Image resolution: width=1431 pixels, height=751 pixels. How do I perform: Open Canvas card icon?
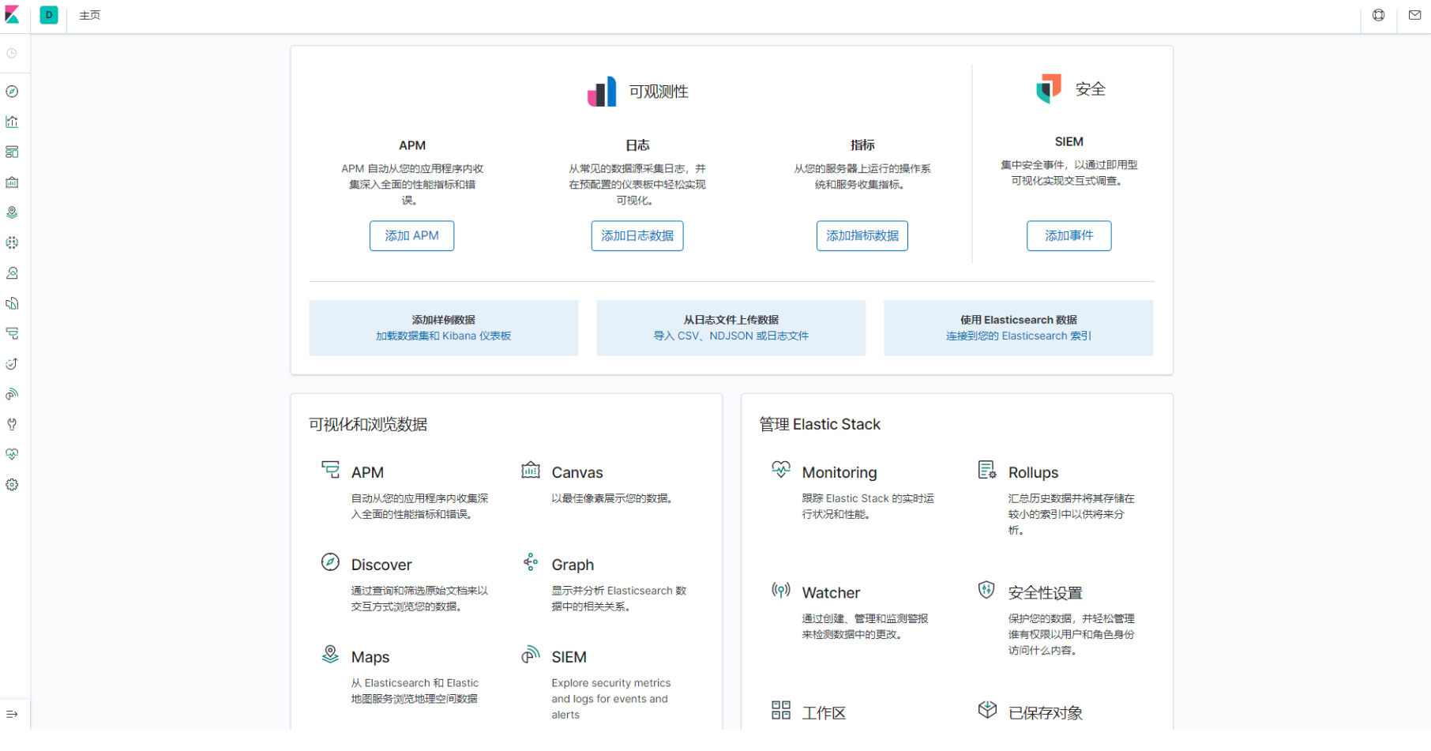click(531, 470)
